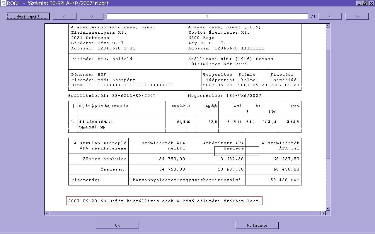Jump to last page with '>>' button
The width and height of the screenshot is (375, 234).
tap(357, 16)
